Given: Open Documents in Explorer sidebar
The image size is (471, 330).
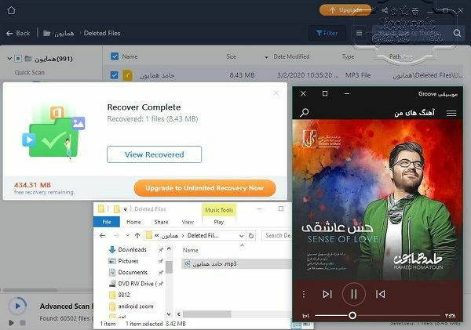Looking at the screenshot, I should coord(133,273).
